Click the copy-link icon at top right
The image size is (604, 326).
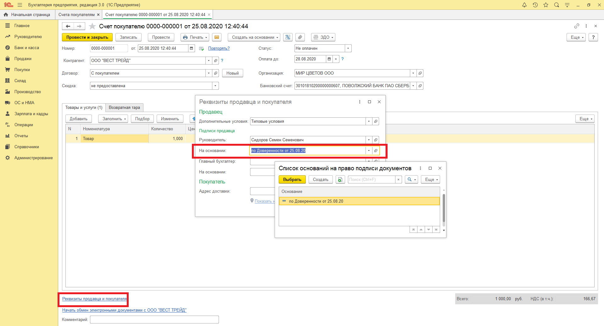pyautogui.click(x=577, y=26)
